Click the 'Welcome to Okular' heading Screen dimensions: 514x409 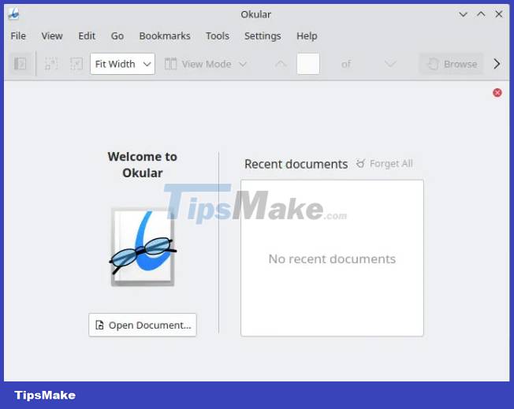[x=142, y=165]
